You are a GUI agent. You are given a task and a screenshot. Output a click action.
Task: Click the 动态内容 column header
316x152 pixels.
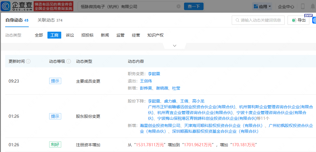point(136,61)
